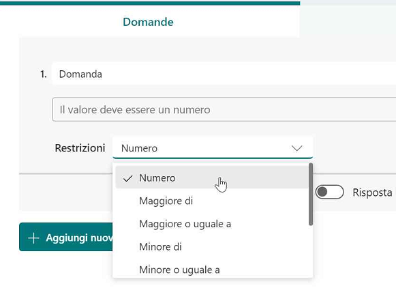Click the Risposta label text
Viewport: 396px width, 301px height.
372,192
